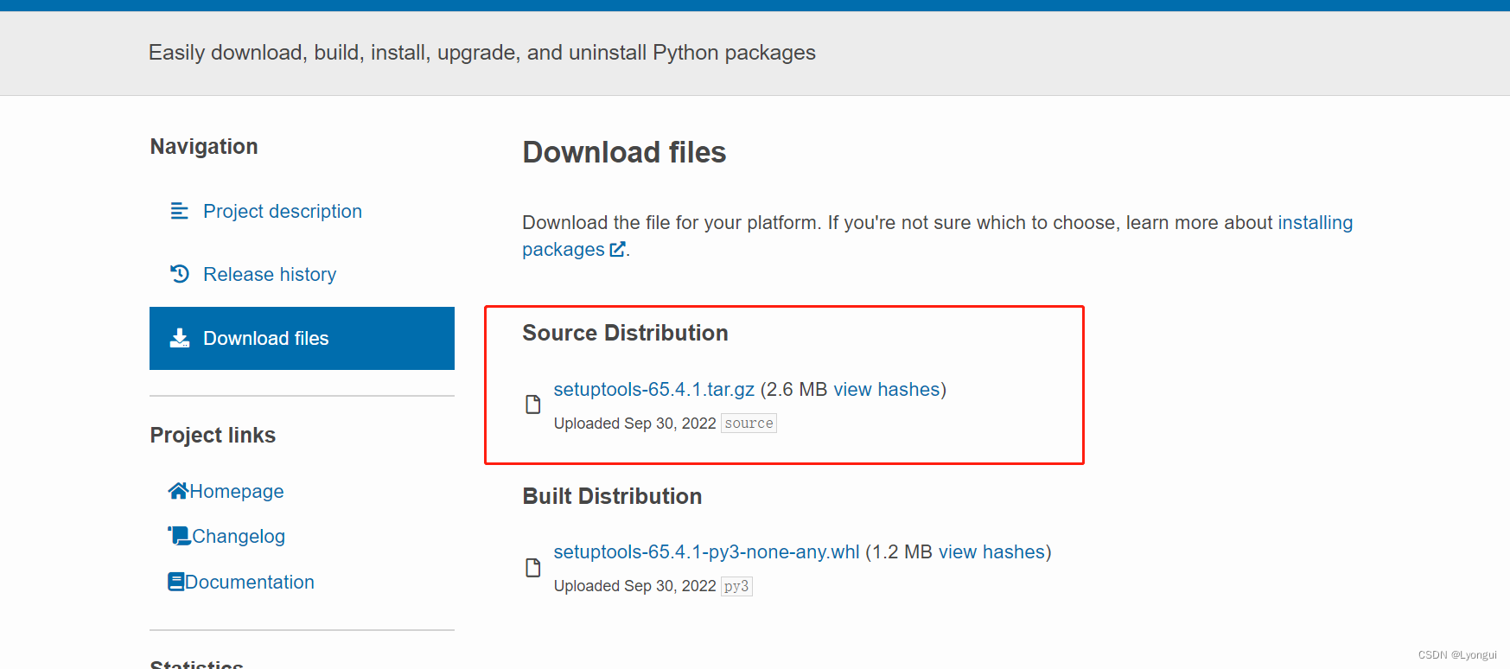Download setuptools-65.4.1-py3-none-any.whl wheel

(706, 551)
